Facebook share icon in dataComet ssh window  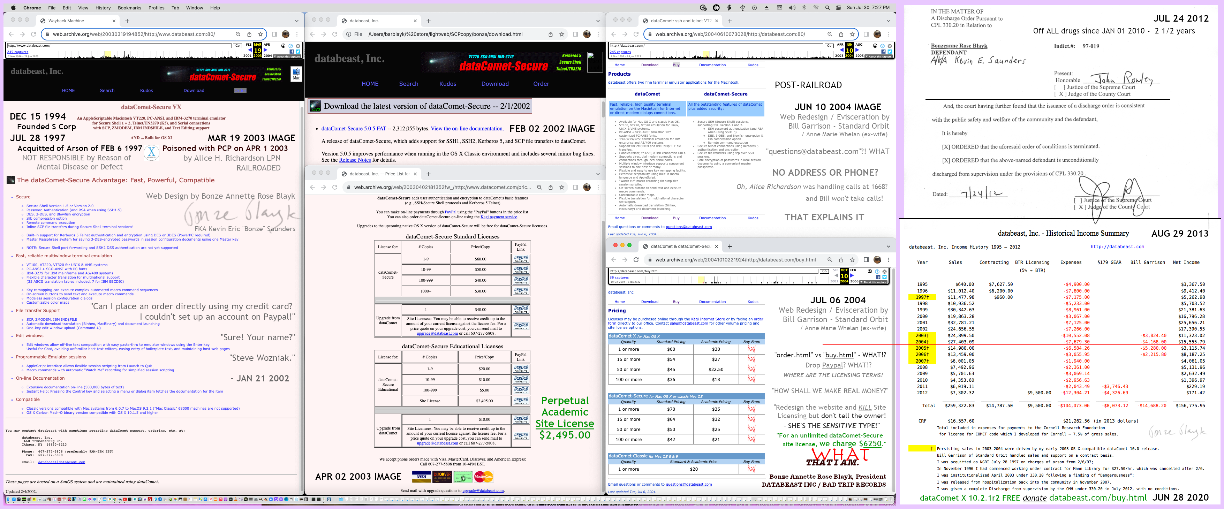coord(883,51)
